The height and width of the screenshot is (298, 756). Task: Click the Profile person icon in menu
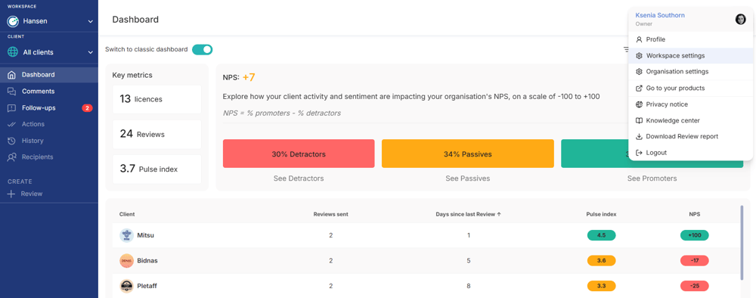[640, 39]
